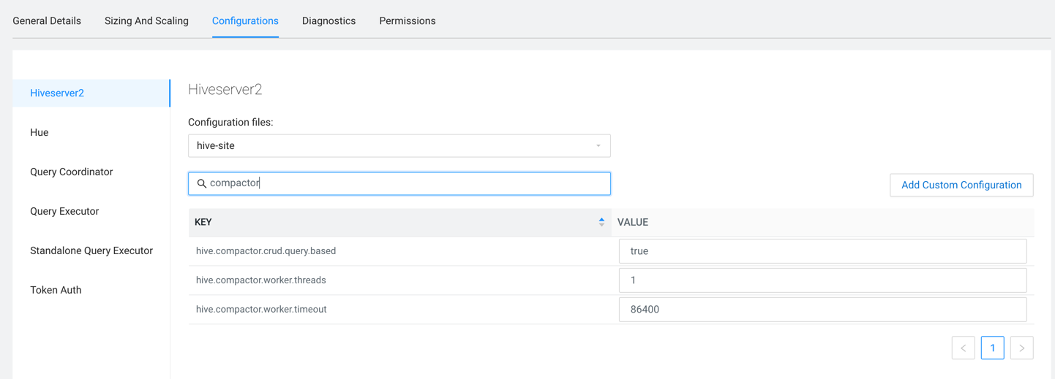Choose Query Coordinator in the sidebar
Screen dimensions: 1055x379
coord(72,172)
